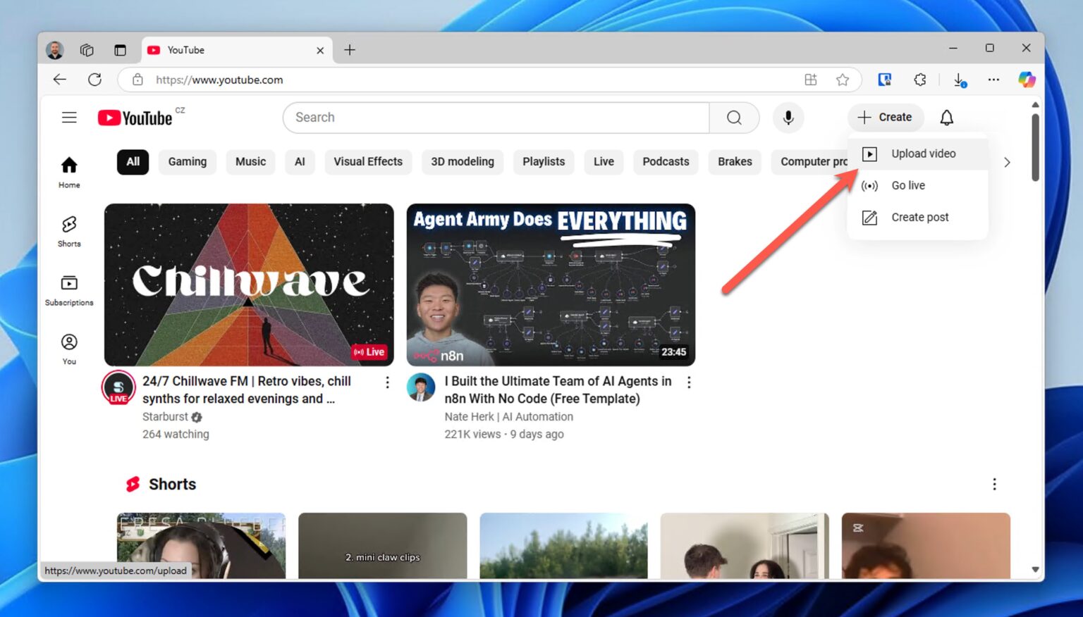Click the YouTube logo
This screenshot has width=1083, height=617.
pyautogui.click(x=135, y=118)
